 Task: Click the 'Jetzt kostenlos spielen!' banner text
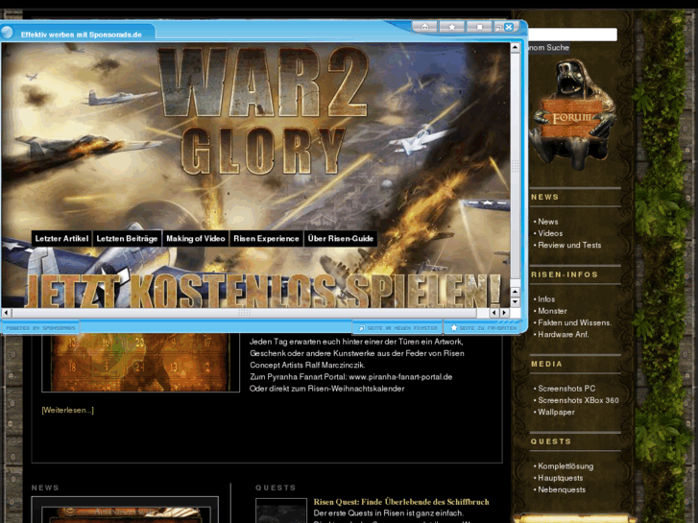point(263,291)
